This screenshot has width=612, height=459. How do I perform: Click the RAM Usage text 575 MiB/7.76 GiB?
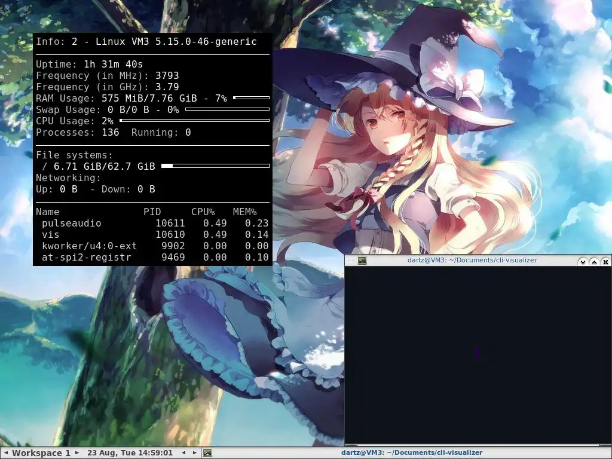point(149,98)
